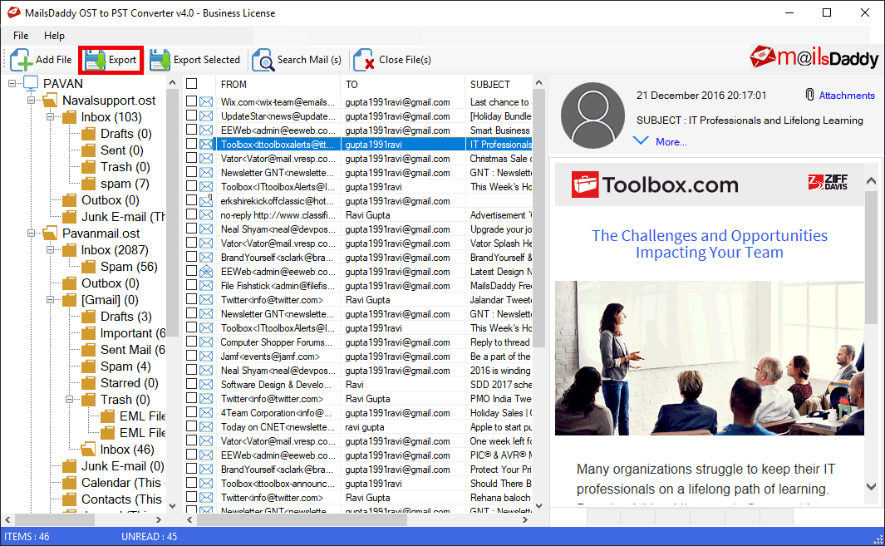Image resolution: width=885 pixels, height=546 pixels.
Task: Click The Challenges and Opportunities headline link
Action: click(710, 244)
